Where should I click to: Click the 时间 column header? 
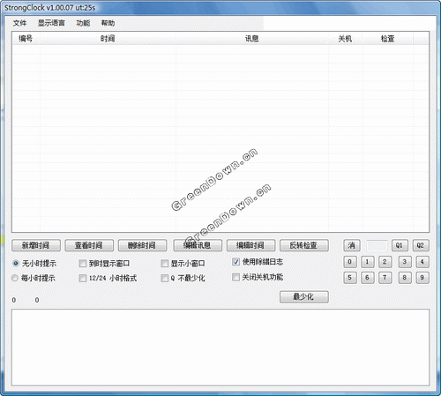108,39
